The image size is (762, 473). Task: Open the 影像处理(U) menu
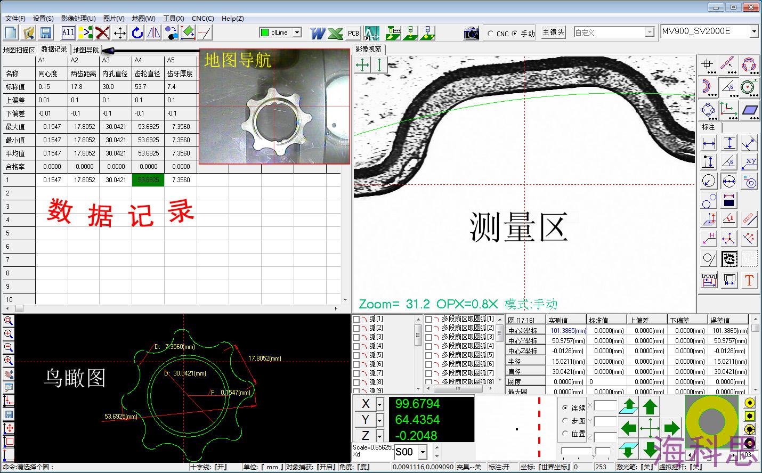78,18
